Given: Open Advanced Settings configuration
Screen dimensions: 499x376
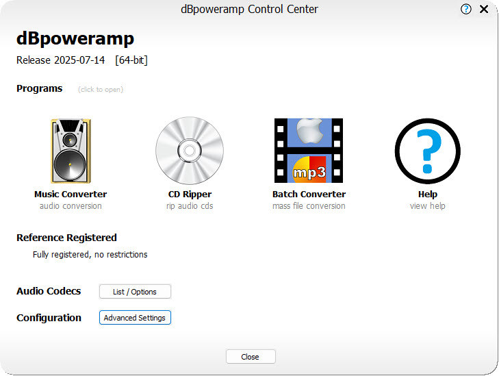Looking at the screenshot, I should (x=135, y=318).
